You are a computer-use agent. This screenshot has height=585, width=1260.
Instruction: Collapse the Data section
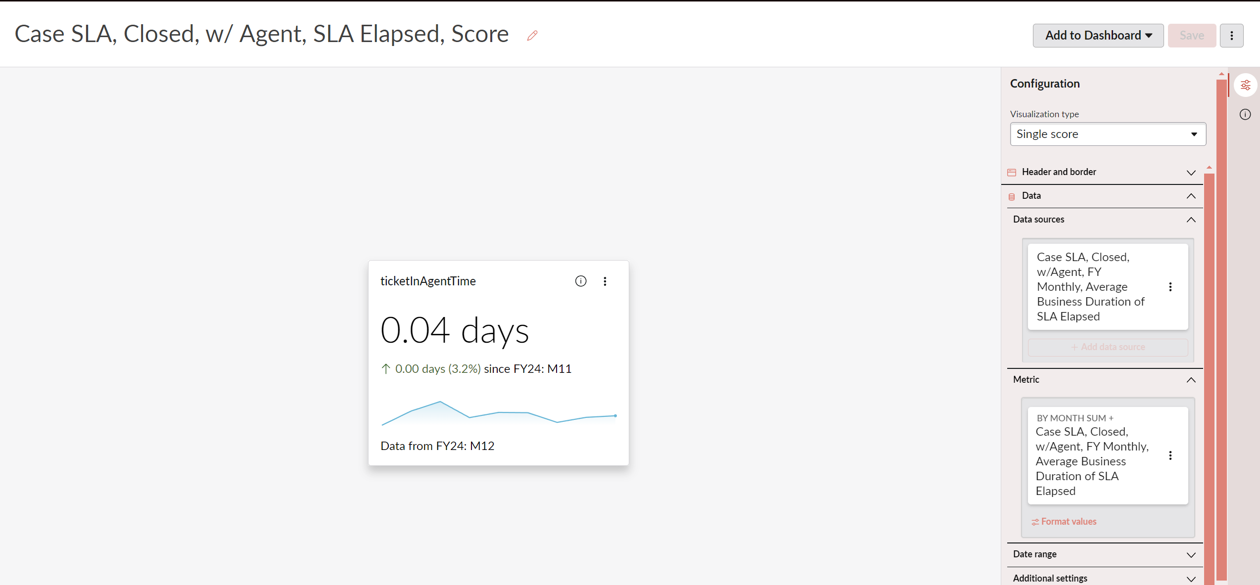coord(1191,196)
